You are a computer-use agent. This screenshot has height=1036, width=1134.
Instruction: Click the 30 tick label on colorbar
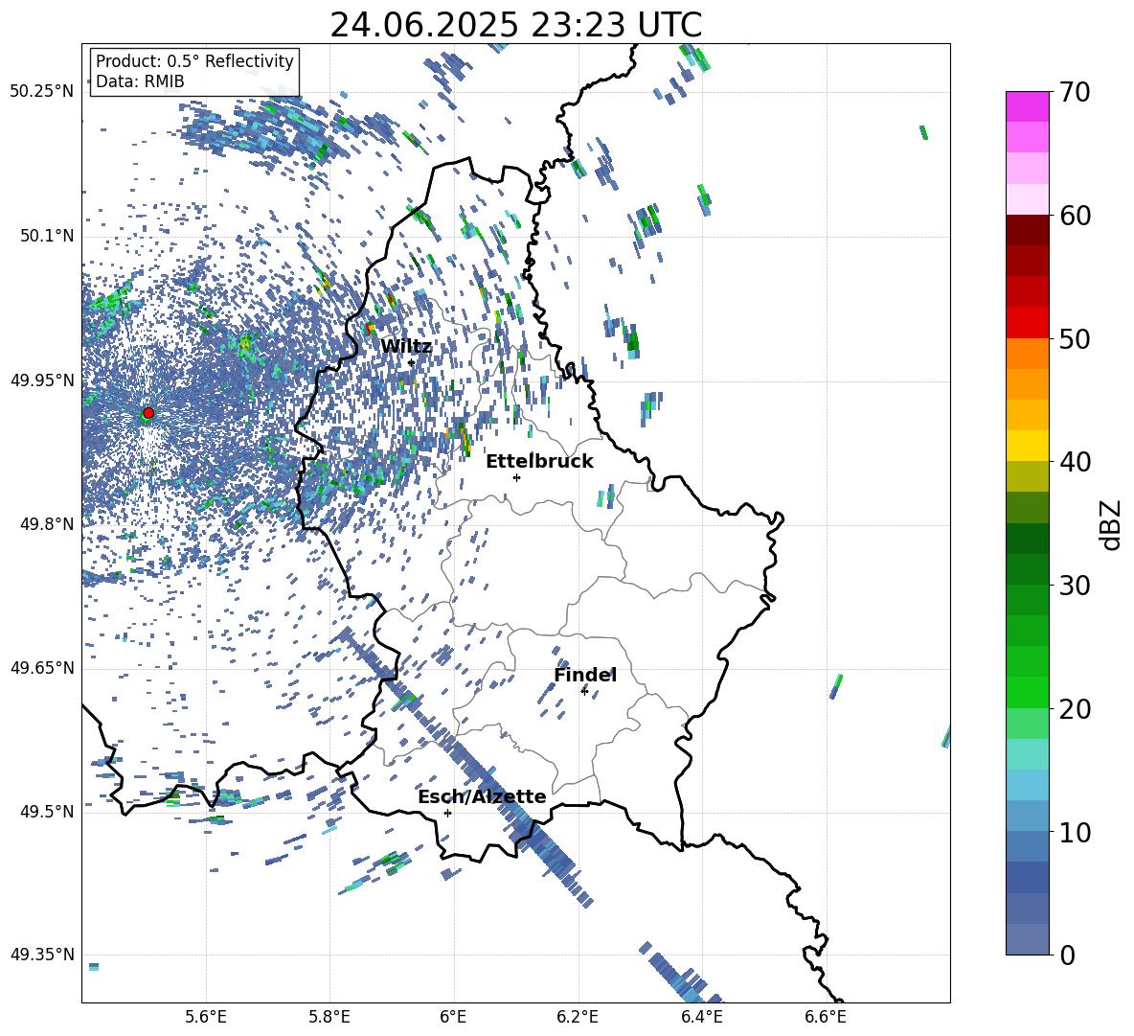(1075, 586)
